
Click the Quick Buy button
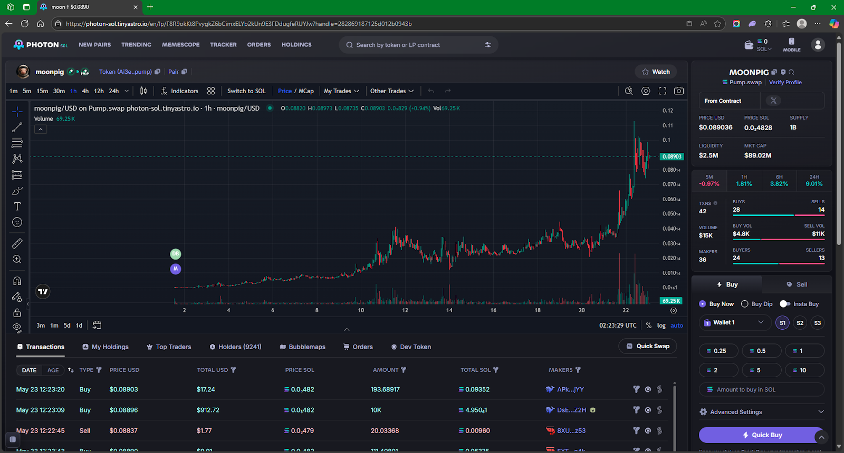(762, 435)
